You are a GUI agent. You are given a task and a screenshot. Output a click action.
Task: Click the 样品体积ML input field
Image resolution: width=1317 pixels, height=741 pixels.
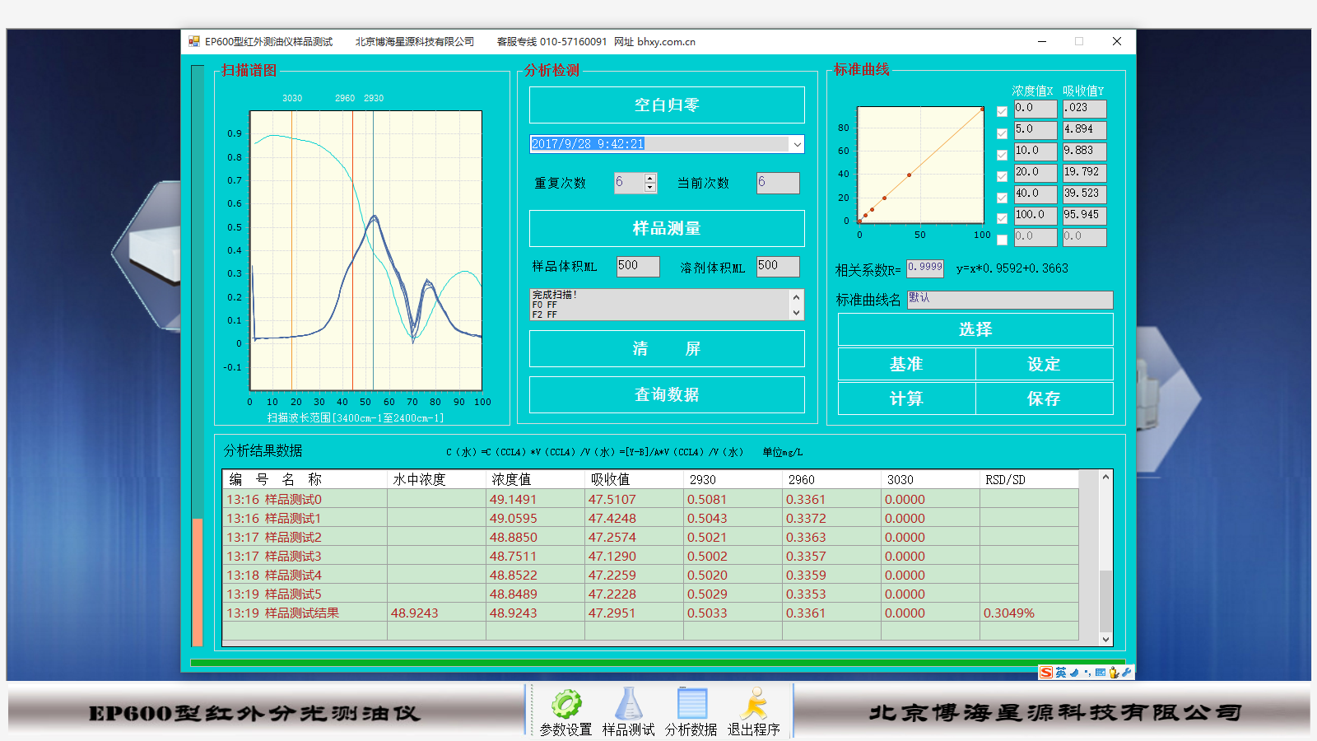637,266
